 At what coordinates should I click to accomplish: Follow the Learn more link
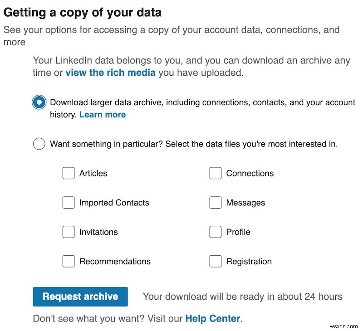pyautogui.click(x=103, y=115)
